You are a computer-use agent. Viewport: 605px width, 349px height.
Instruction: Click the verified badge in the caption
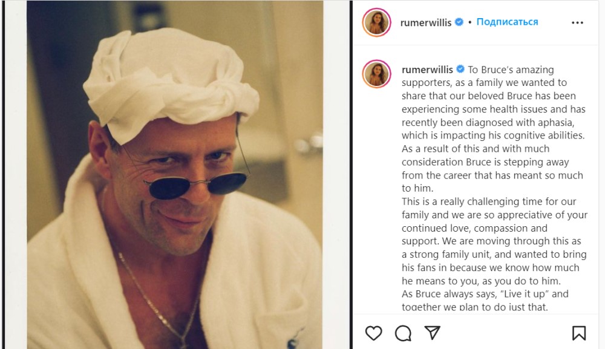click(x=460, y=69)
